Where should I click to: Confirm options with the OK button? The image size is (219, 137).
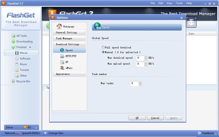pos(137,118)
